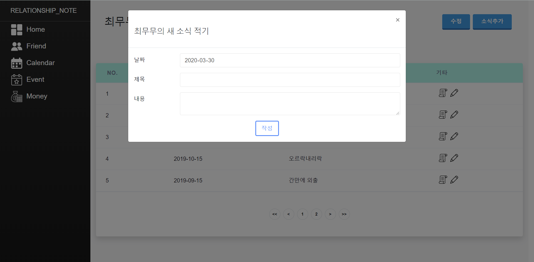
Task: Open the detail scroll icon for 오르락내리락 row
Action: point(443,158)
